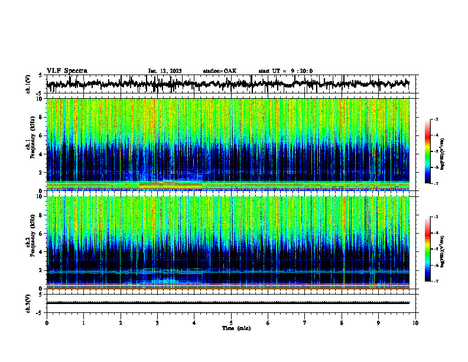Click the ch.1 color bar's log(PSD) label
This screenshot has width=468, height=362.
(443, 154)
